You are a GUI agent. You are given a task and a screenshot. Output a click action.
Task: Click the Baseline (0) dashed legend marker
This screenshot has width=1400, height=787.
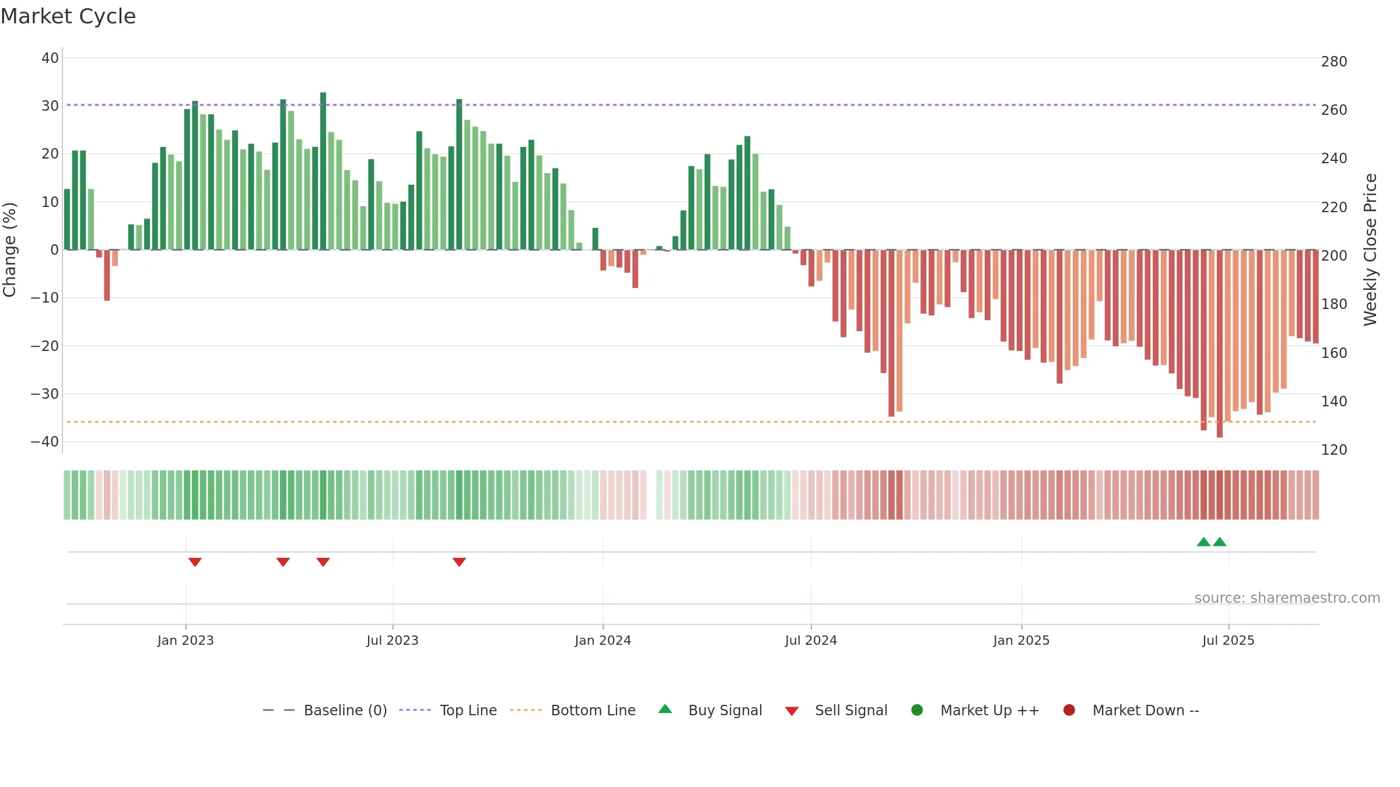(x=279, y=710)
